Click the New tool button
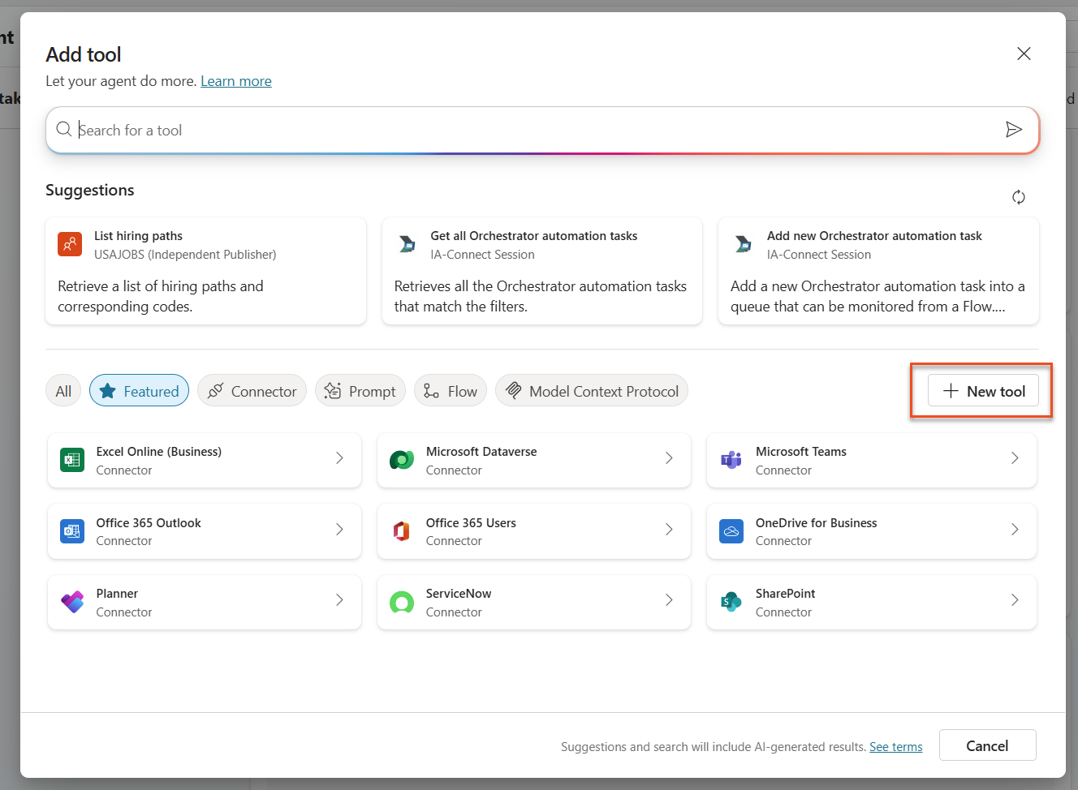The width and height of the screenshot is (1078, 790). point(983,391)
